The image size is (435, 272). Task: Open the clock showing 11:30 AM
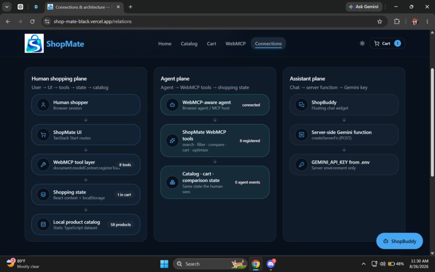[419, 263]
